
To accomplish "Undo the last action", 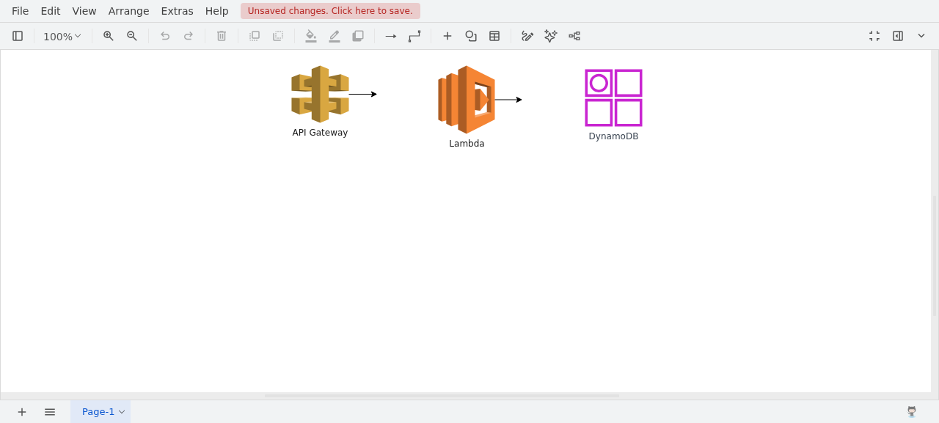I will click(165, 36).
